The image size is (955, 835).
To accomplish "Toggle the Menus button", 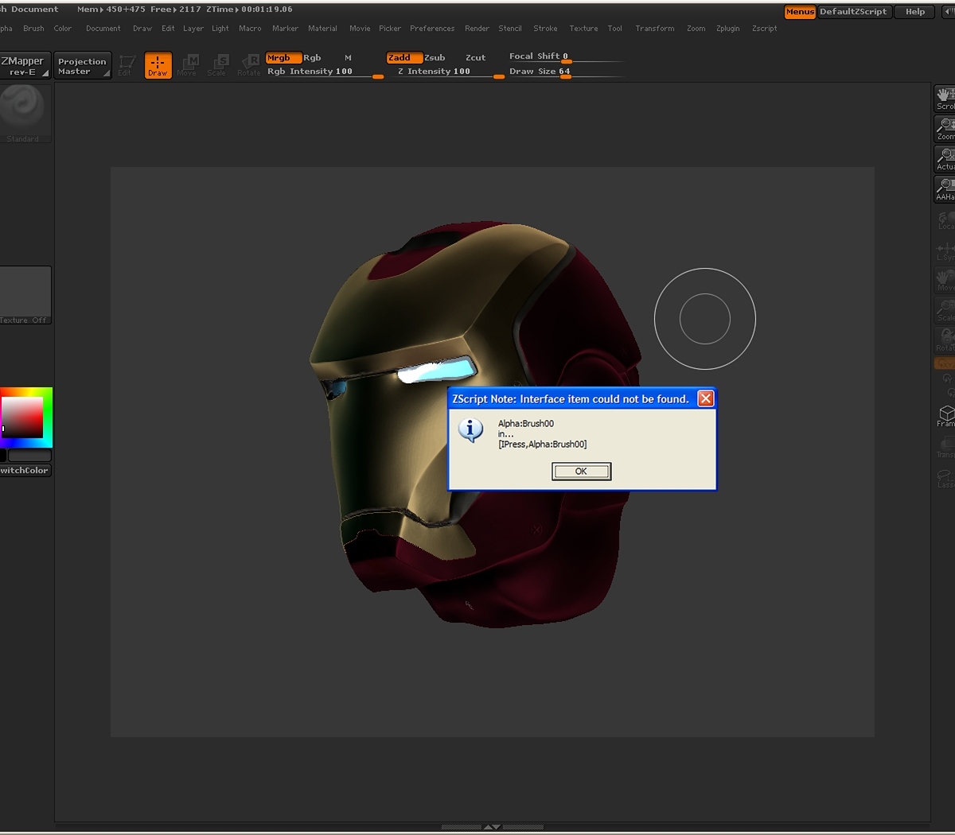I will pyautogui.click(x=800, y=12).
